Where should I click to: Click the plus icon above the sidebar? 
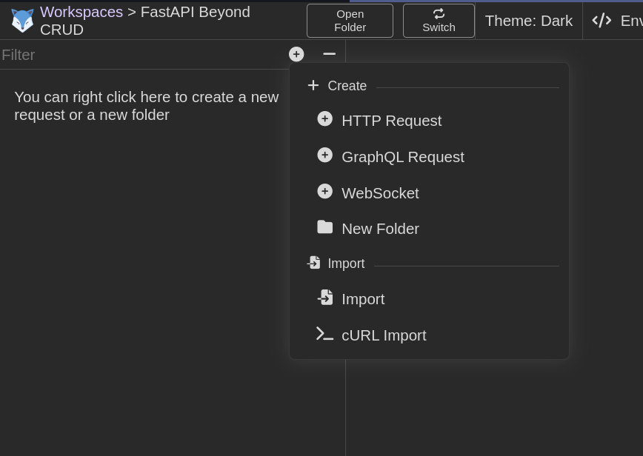pos(296,54)
